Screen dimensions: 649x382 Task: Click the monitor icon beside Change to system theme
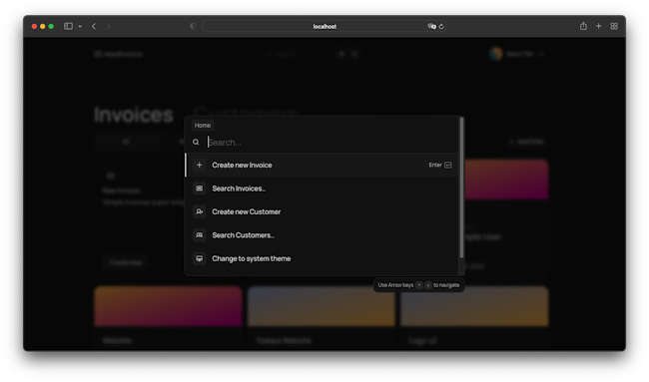(199, 258)
